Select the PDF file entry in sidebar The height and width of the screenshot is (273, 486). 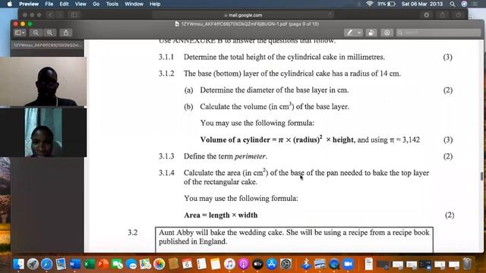(x=47, y=45)
